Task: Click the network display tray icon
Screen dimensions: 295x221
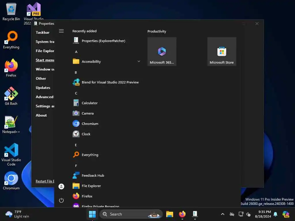Action: coord(241,214)
